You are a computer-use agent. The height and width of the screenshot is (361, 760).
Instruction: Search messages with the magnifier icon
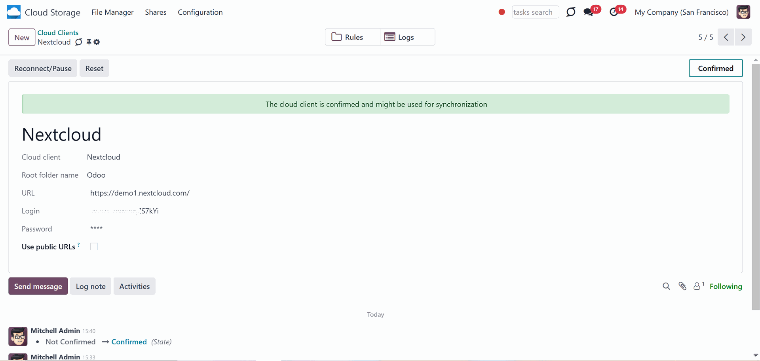click(666, 286)
